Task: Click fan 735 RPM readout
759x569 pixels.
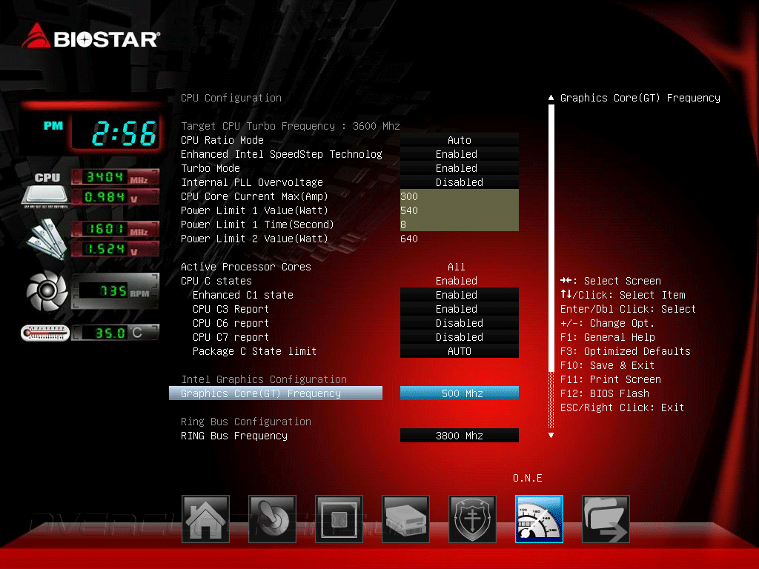Action: (115, 290)
